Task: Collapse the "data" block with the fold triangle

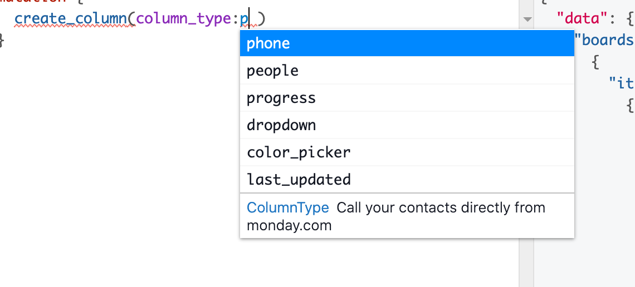Action: click(527, 19)
